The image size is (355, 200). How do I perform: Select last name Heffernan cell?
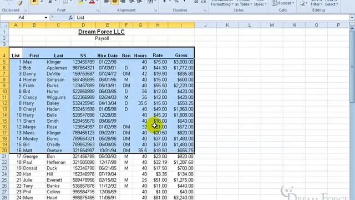tap(58, 162)
